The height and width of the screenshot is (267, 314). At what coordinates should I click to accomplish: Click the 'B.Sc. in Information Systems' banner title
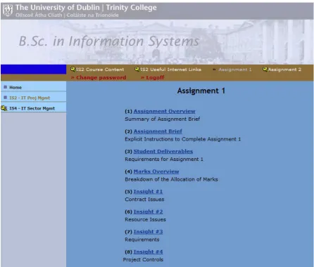[109, 41]
